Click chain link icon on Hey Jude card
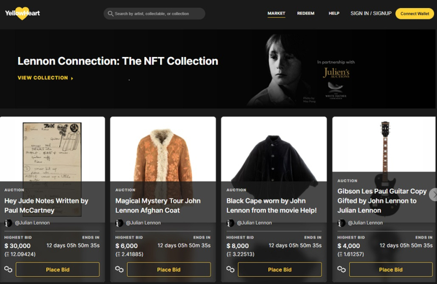 [x=8, y=269]
